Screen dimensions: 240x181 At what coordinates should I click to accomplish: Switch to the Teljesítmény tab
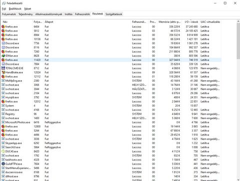click(x=25, y=14)
